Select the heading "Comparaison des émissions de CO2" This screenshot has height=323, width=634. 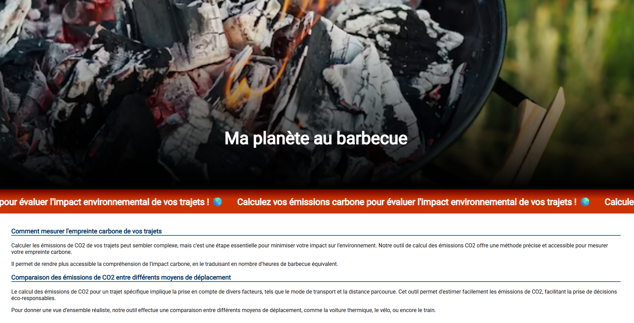121,277
